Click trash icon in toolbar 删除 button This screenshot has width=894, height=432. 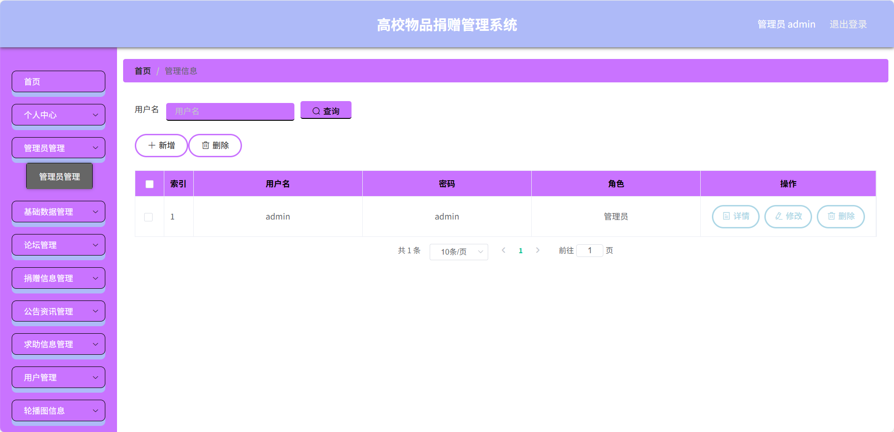(x=205, y=146)
